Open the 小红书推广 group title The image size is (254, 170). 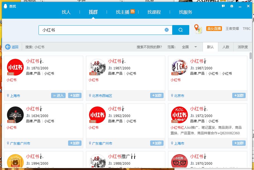(122, 156)
